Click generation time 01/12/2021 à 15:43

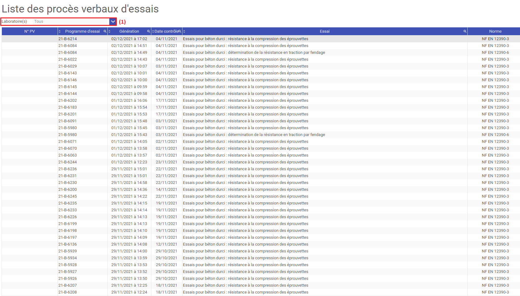click(129, 135)
